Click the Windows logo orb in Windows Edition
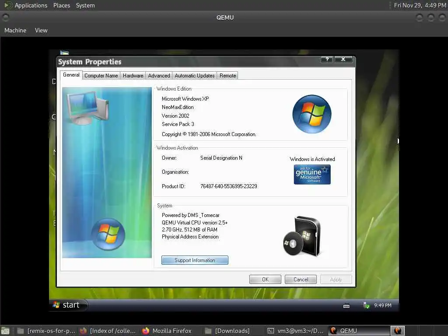This screenshot has width=448, height=336. coord(311,114)
